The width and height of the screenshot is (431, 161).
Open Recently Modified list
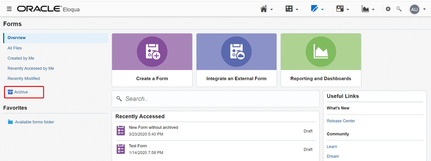(23, 79)
